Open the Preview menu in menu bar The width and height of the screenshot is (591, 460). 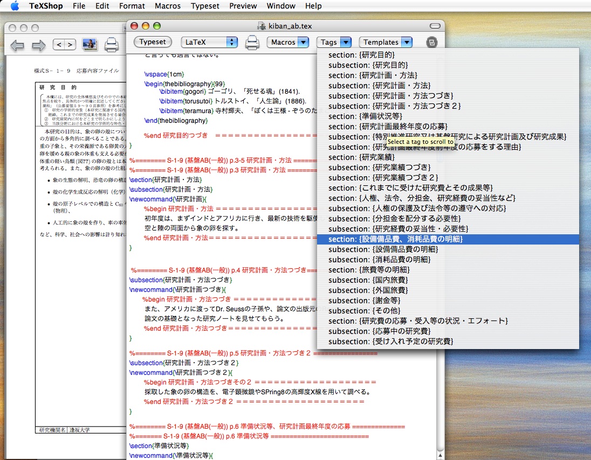pyautogui.click(x=243, y=6)
